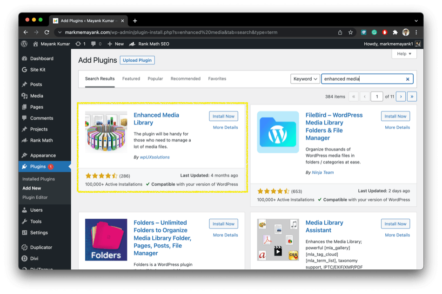Install Media Library Assistant plugin
442x294 pixels.
pos(395,224)
